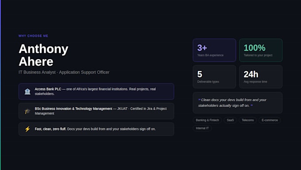This screenshot has width=301, height=170.
Task: Click the 100% Tailored to your project card
Action: click(x=261, y=51)
